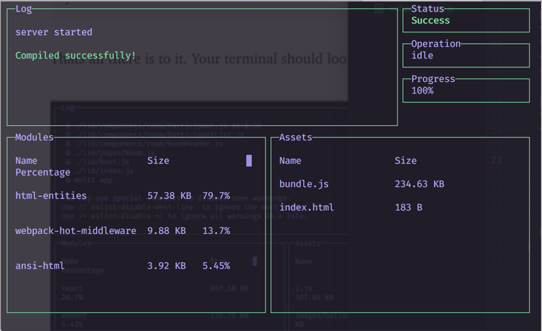
Task: Click the Assets 'Size' column header
Action: tap(405, 160)
